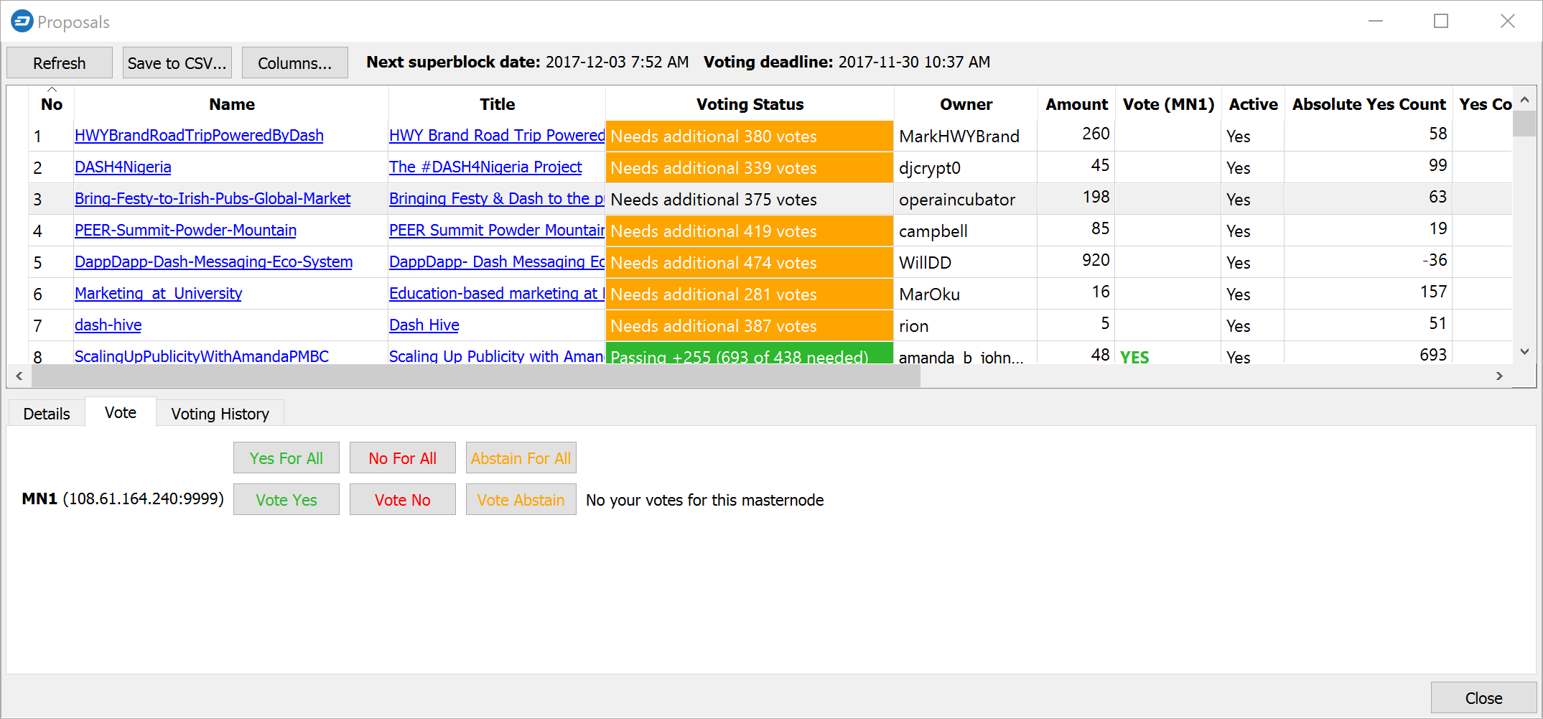Open the DASH4Nigeria proposal link
The width and height of the screenshot is (1543, 719).
(123, 167)
